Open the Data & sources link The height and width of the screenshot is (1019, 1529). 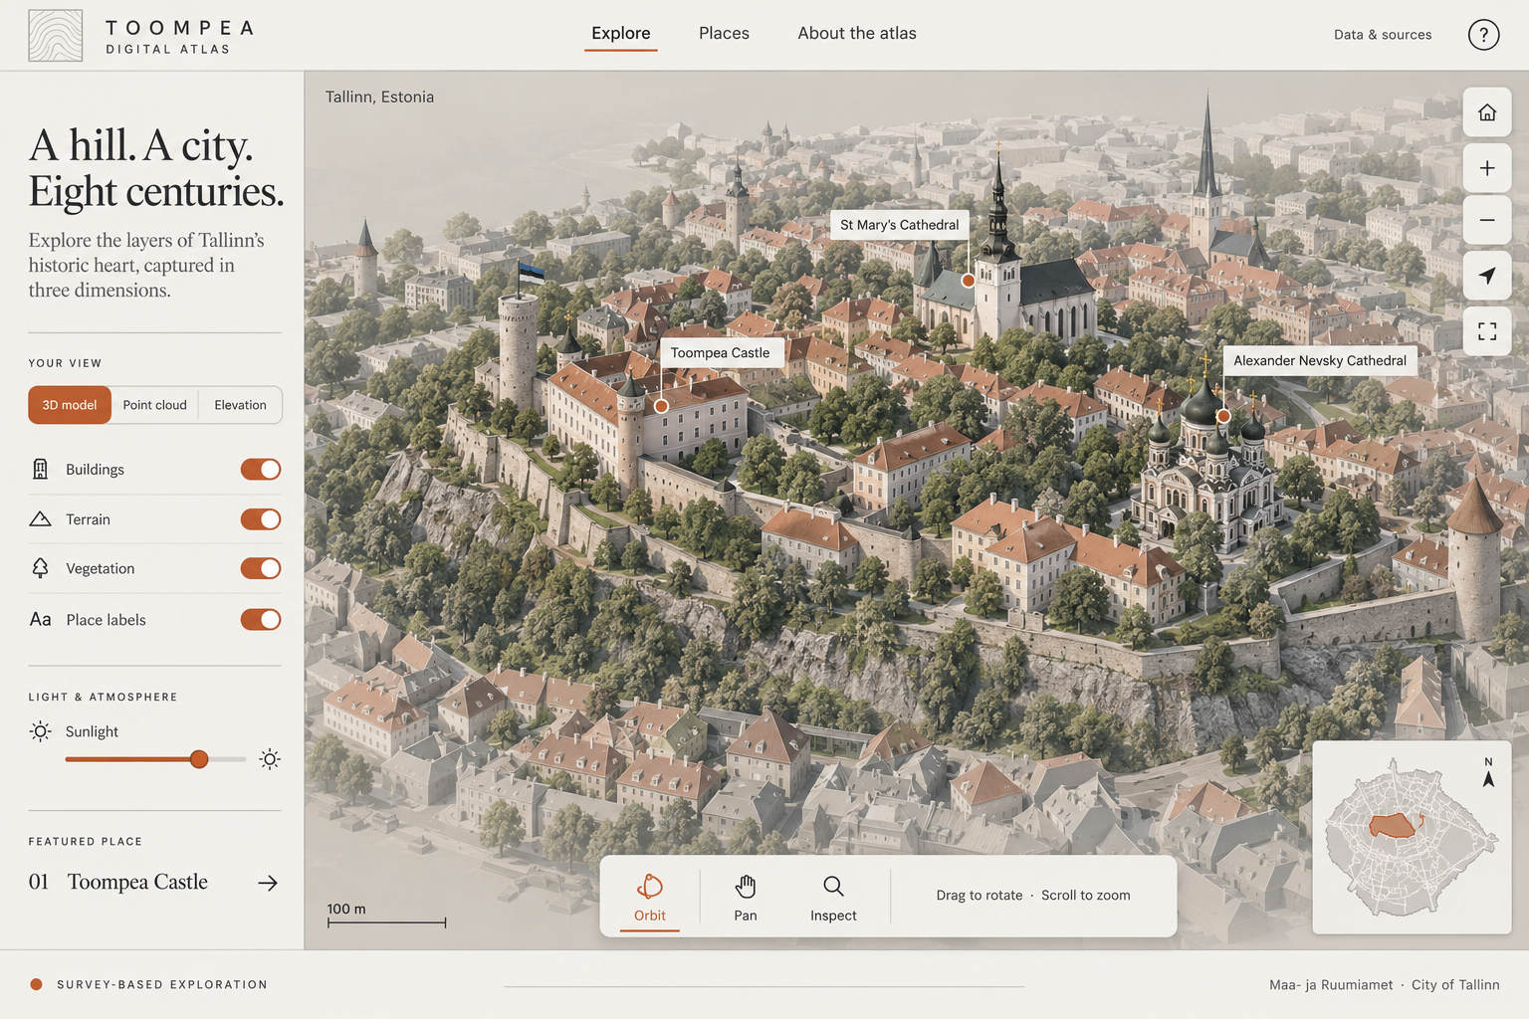[1383, 35]
